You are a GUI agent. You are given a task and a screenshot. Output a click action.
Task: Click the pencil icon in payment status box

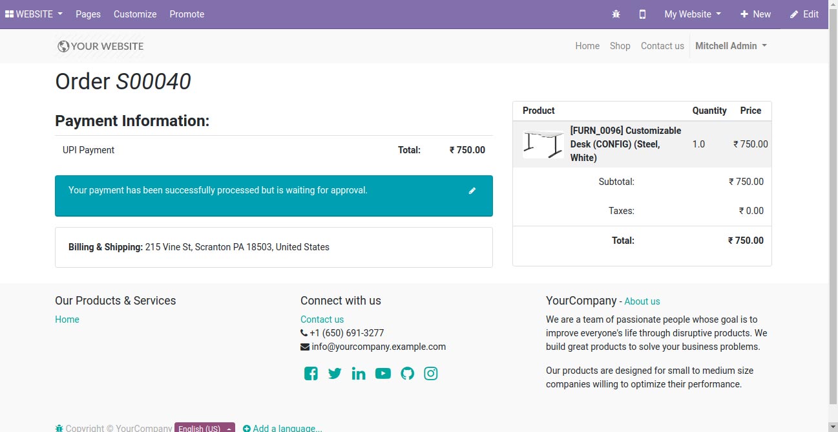tap(472, 191)
